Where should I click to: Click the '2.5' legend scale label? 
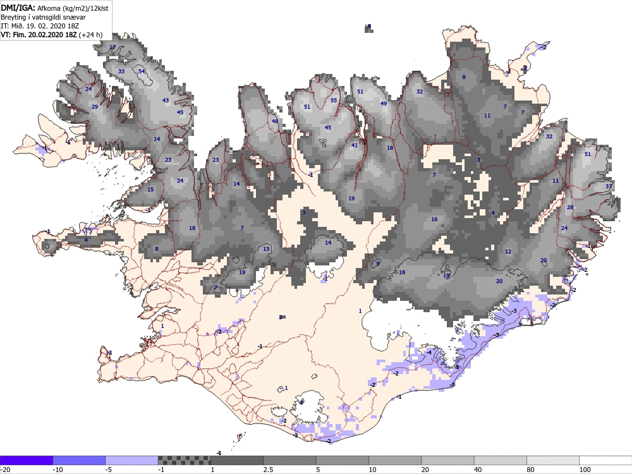point(268,470)
